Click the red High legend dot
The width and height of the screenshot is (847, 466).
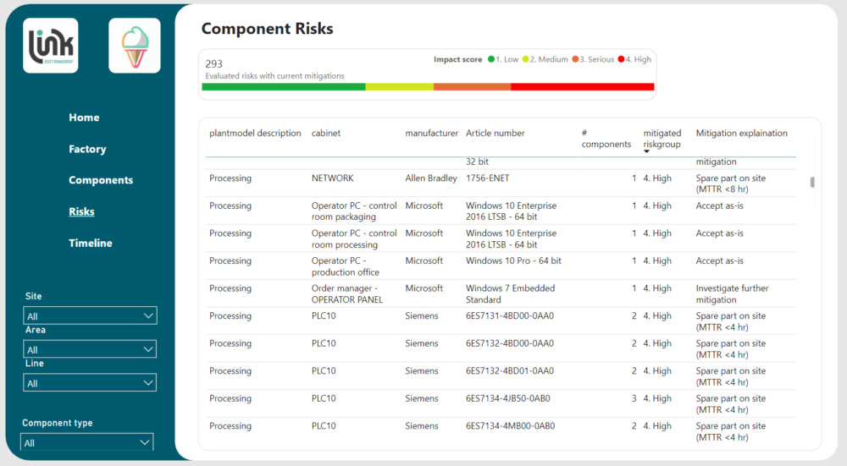coord(621,59)
